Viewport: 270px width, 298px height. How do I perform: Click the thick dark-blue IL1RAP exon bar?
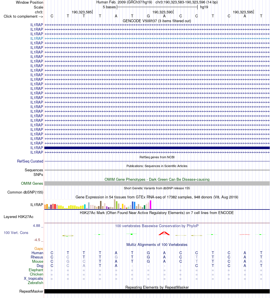tap(157, 148)
